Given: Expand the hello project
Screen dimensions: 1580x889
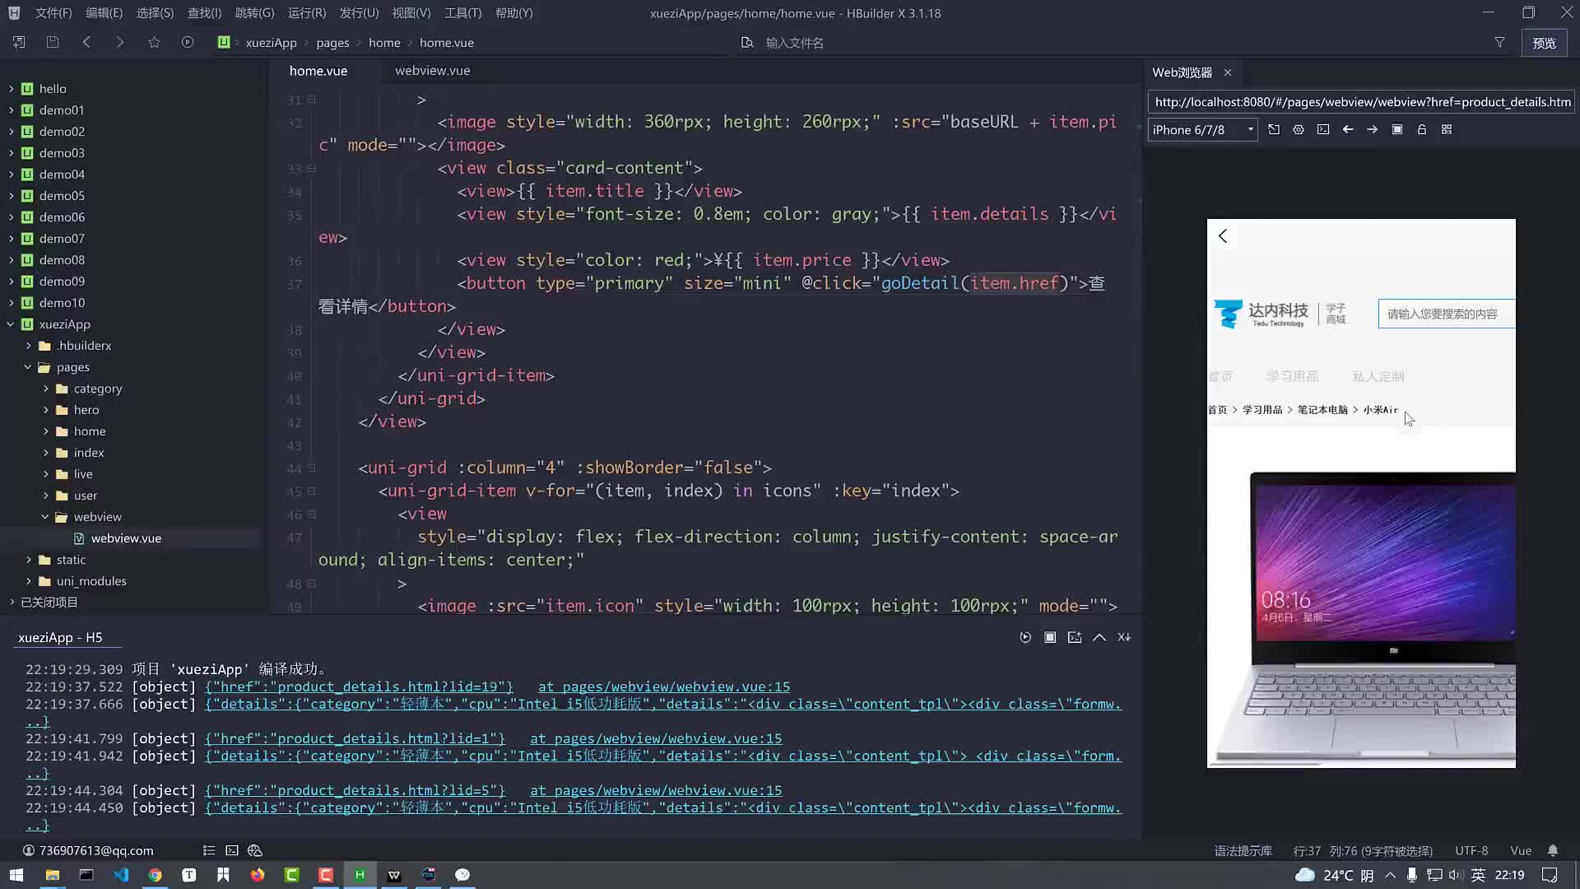Looking at the screenshot, I should pyautogui.click(x=11, y=88).
